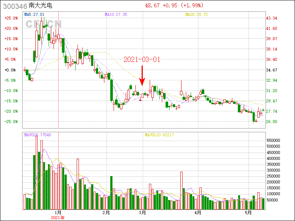
Task: Click the MAVOL5:77540 volume label
Action: click(x=38, y=135)
